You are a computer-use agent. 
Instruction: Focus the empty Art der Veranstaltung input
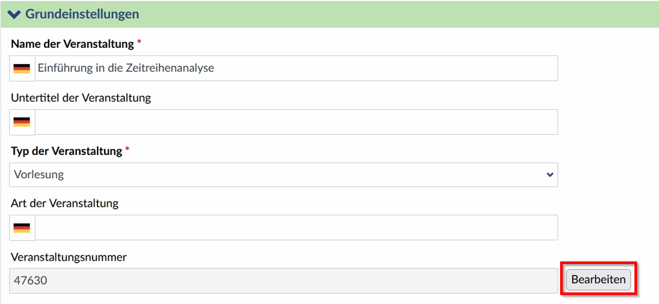297,228
